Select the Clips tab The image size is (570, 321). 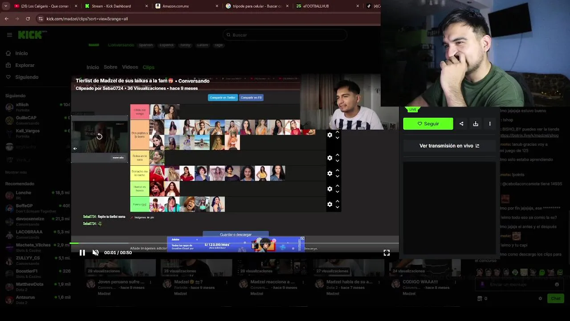148,67
